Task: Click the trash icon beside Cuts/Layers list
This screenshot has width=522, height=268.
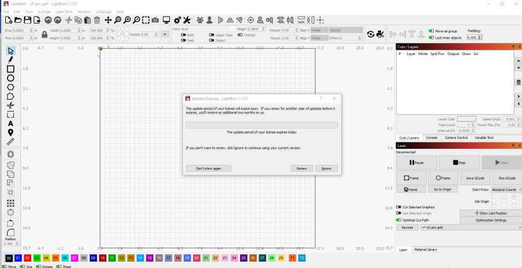Action: click(x=519, y=82)
